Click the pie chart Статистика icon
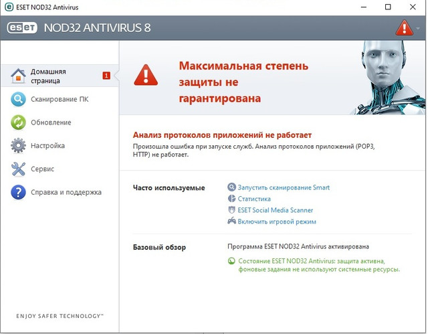This screenshot has width=428, height=334. (x=232, y=199)
